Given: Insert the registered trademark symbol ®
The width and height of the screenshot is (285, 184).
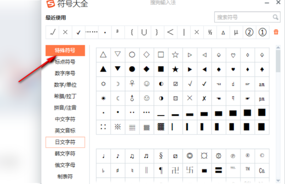Looking at the screenshot, I should pos(247,156).
